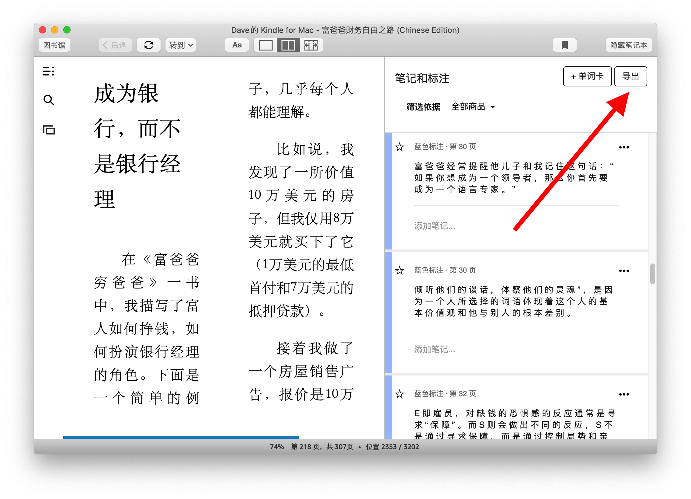691x499 pixels.
Task: Open options menu for first highlight
Action: point(624,148)
